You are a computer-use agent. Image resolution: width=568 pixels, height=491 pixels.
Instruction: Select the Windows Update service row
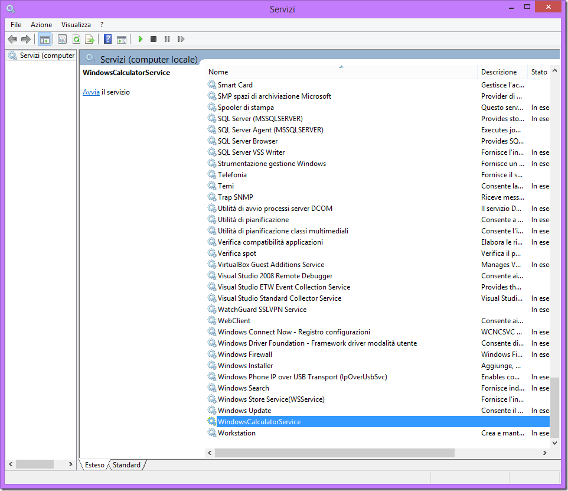click(x=244, y=411)
